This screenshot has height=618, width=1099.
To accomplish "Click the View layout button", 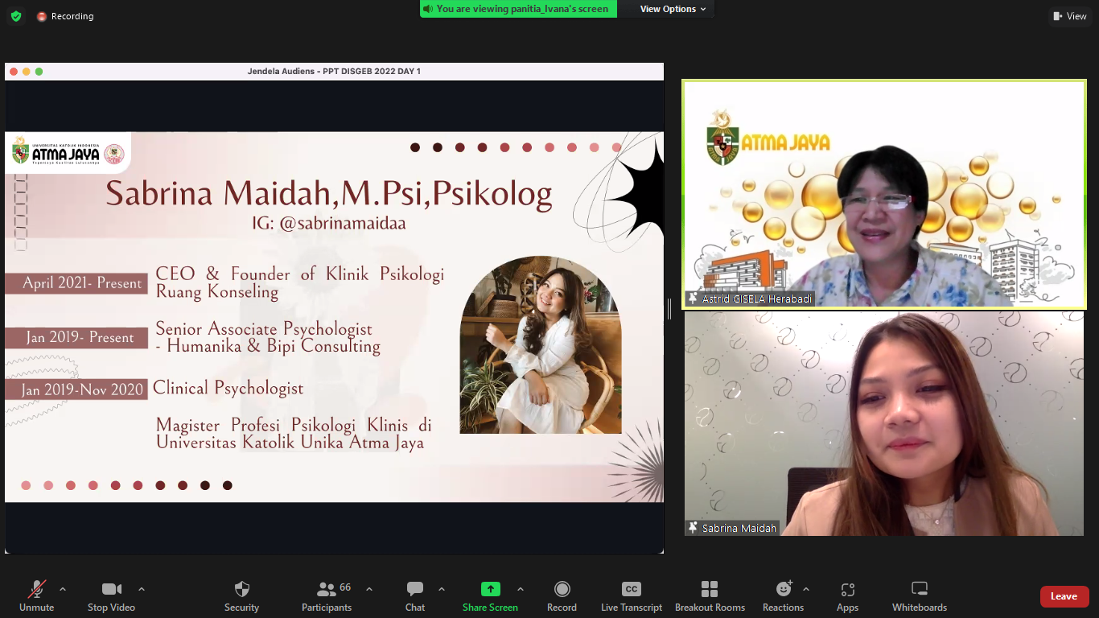I will click(1069, 16).
